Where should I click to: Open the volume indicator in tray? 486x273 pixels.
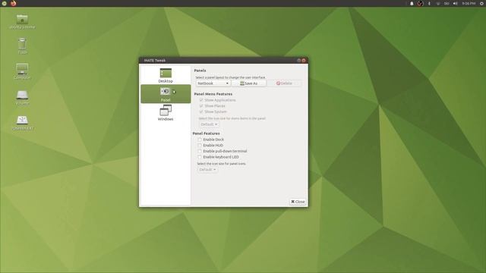tap(456, 3)
